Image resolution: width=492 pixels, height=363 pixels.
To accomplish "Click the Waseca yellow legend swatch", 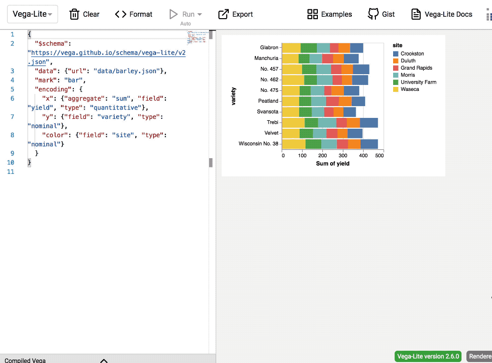I will (396, 89).
